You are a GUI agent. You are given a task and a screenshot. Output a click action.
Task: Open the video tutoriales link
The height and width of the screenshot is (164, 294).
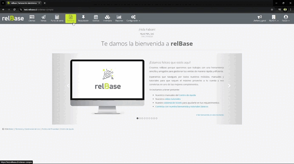[172, 99]
